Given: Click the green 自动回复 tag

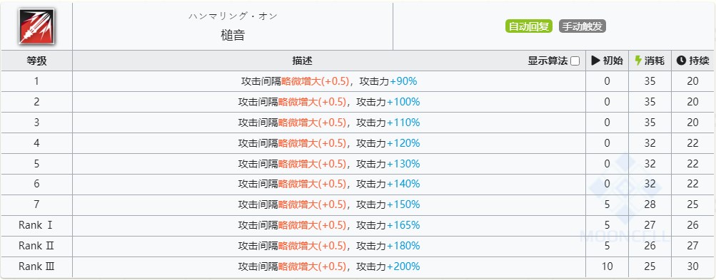Looking at the screenshot, I should [x=529, y=26].
